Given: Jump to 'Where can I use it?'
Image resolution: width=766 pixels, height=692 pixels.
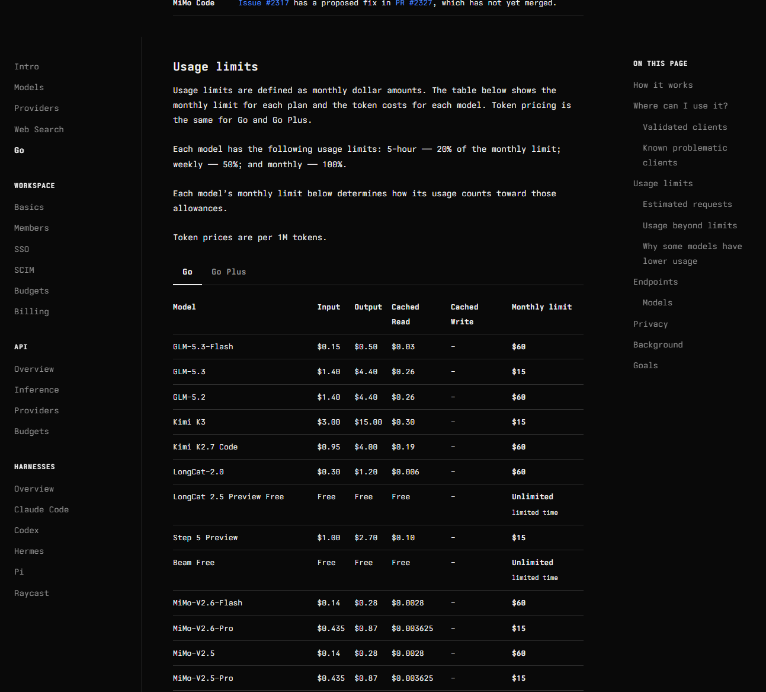Looking at the screenshot, I should click(681, 106).
